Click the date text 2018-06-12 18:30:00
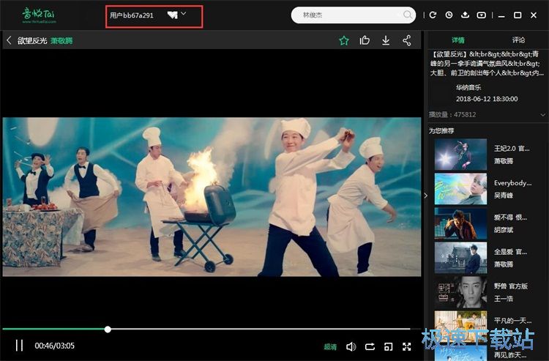The image size is (549, 361). [487, 99]
